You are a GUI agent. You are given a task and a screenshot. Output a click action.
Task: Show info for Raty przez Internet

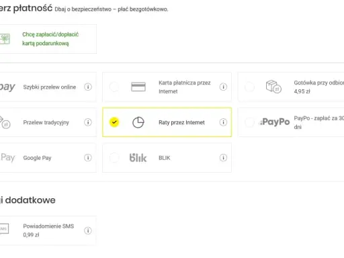[223, 122]
